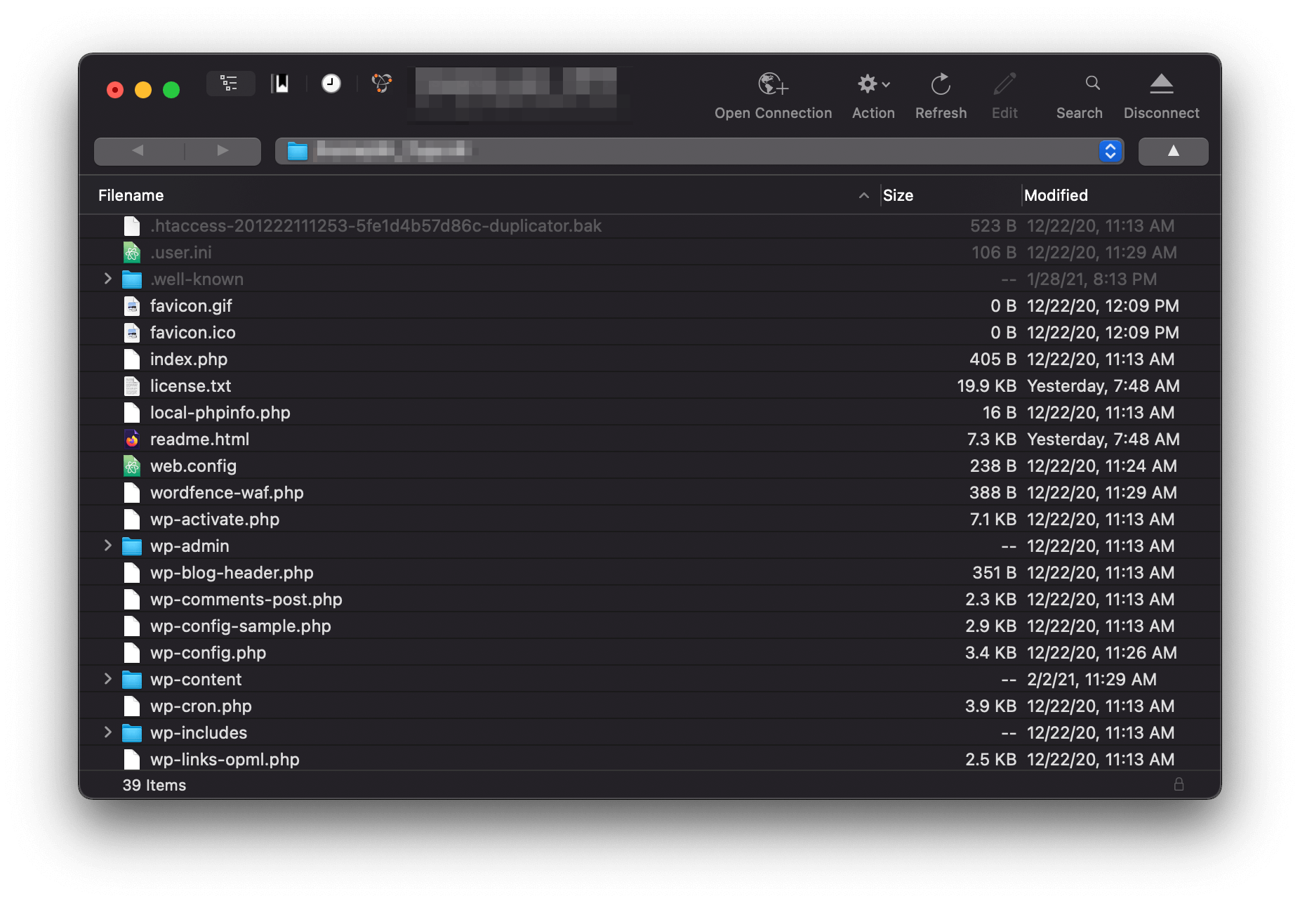Select the web.config file icon
This screenshot has height=903, width=1300.
(132, 466)
